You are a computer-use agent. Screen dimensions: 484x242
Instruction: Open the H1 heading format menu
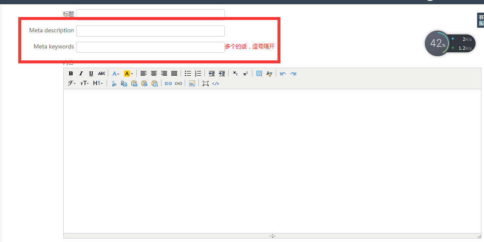tap(98, 83)
